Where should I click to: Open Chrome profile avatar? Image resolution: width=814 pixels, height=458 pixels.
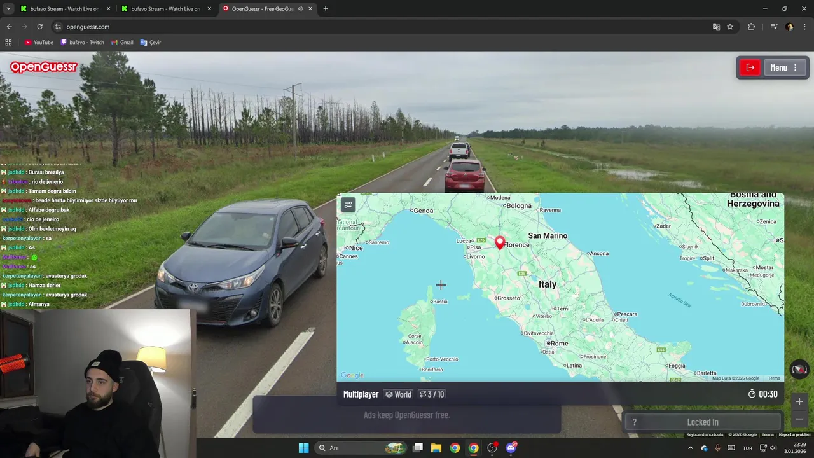click(789, 27)
